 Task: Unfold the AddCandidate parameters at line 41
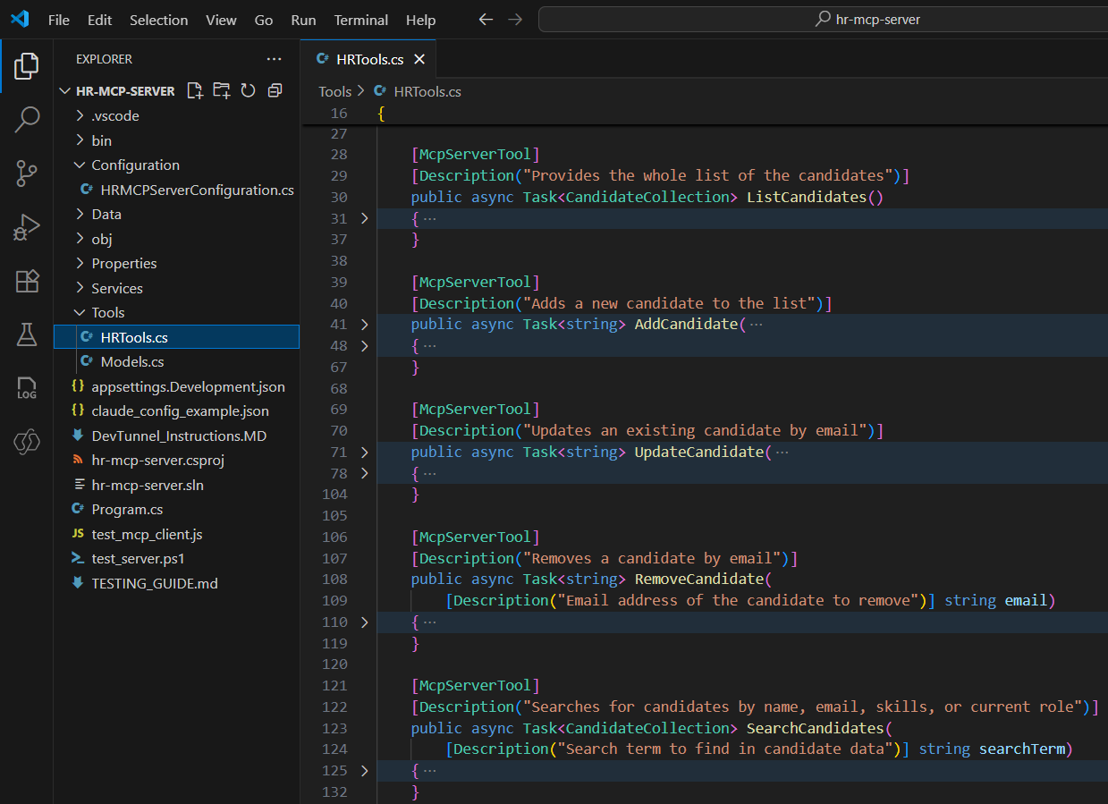tap(364, 325)
